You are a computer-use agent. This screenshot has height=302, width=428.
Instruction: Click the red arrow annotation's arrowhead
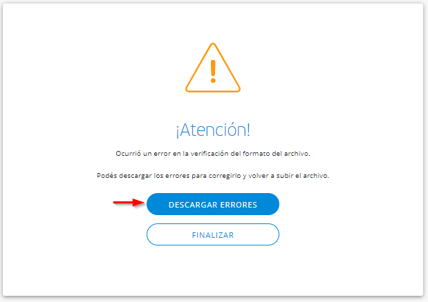(139, 203)
